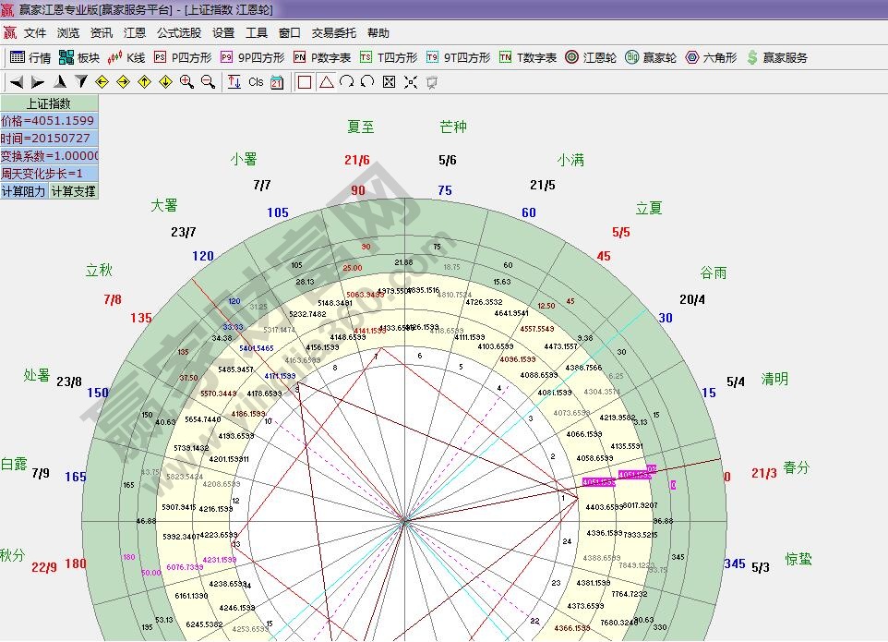Click the yellow up-arrow diamond icon

tap(144, 82)
